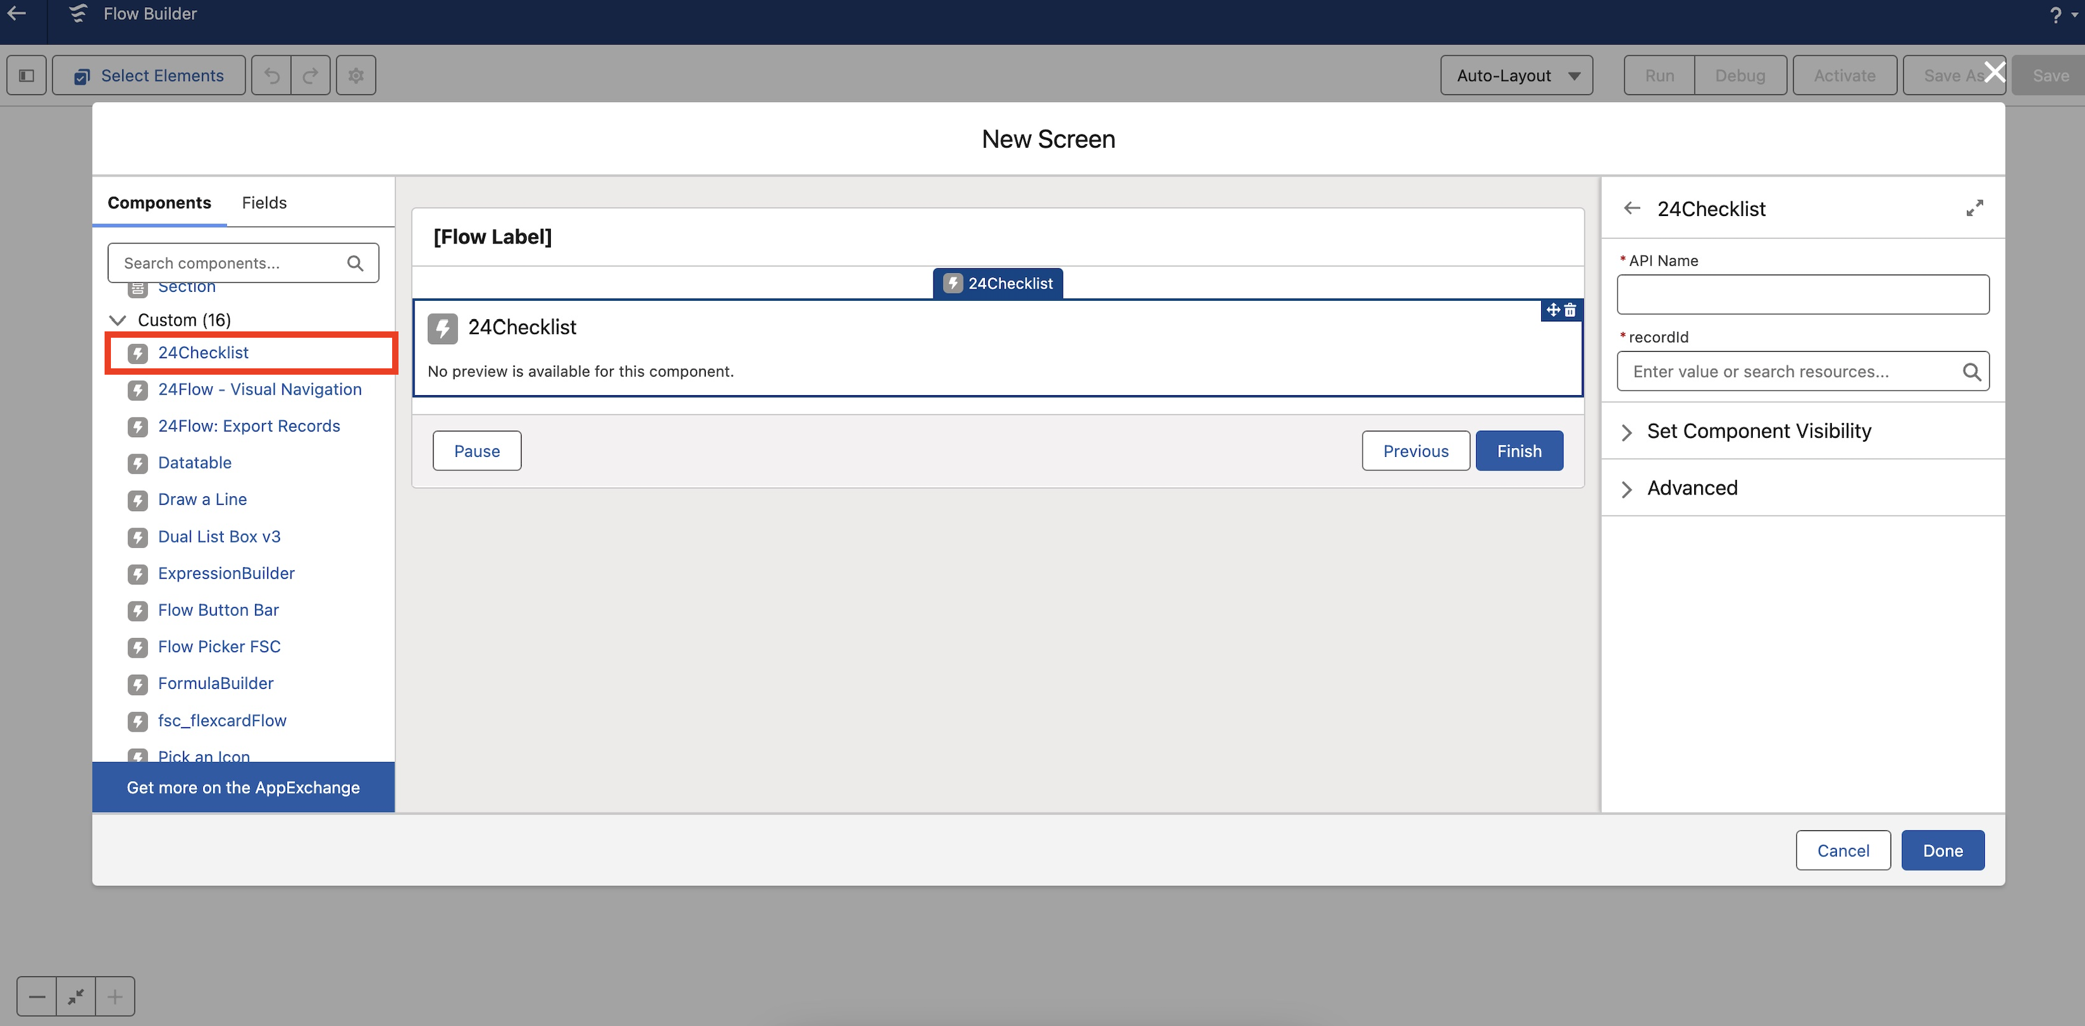Select the Components tab
The width and height of the screenshot is (2085, 1026).
pyautogui.click(x=159, y=202)
